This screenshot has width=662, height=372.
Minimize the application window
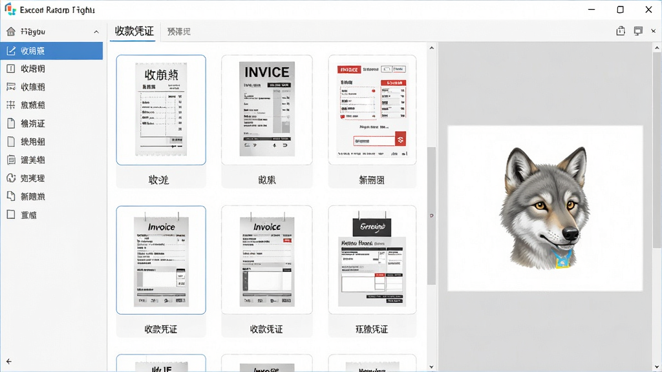[592, 9]
